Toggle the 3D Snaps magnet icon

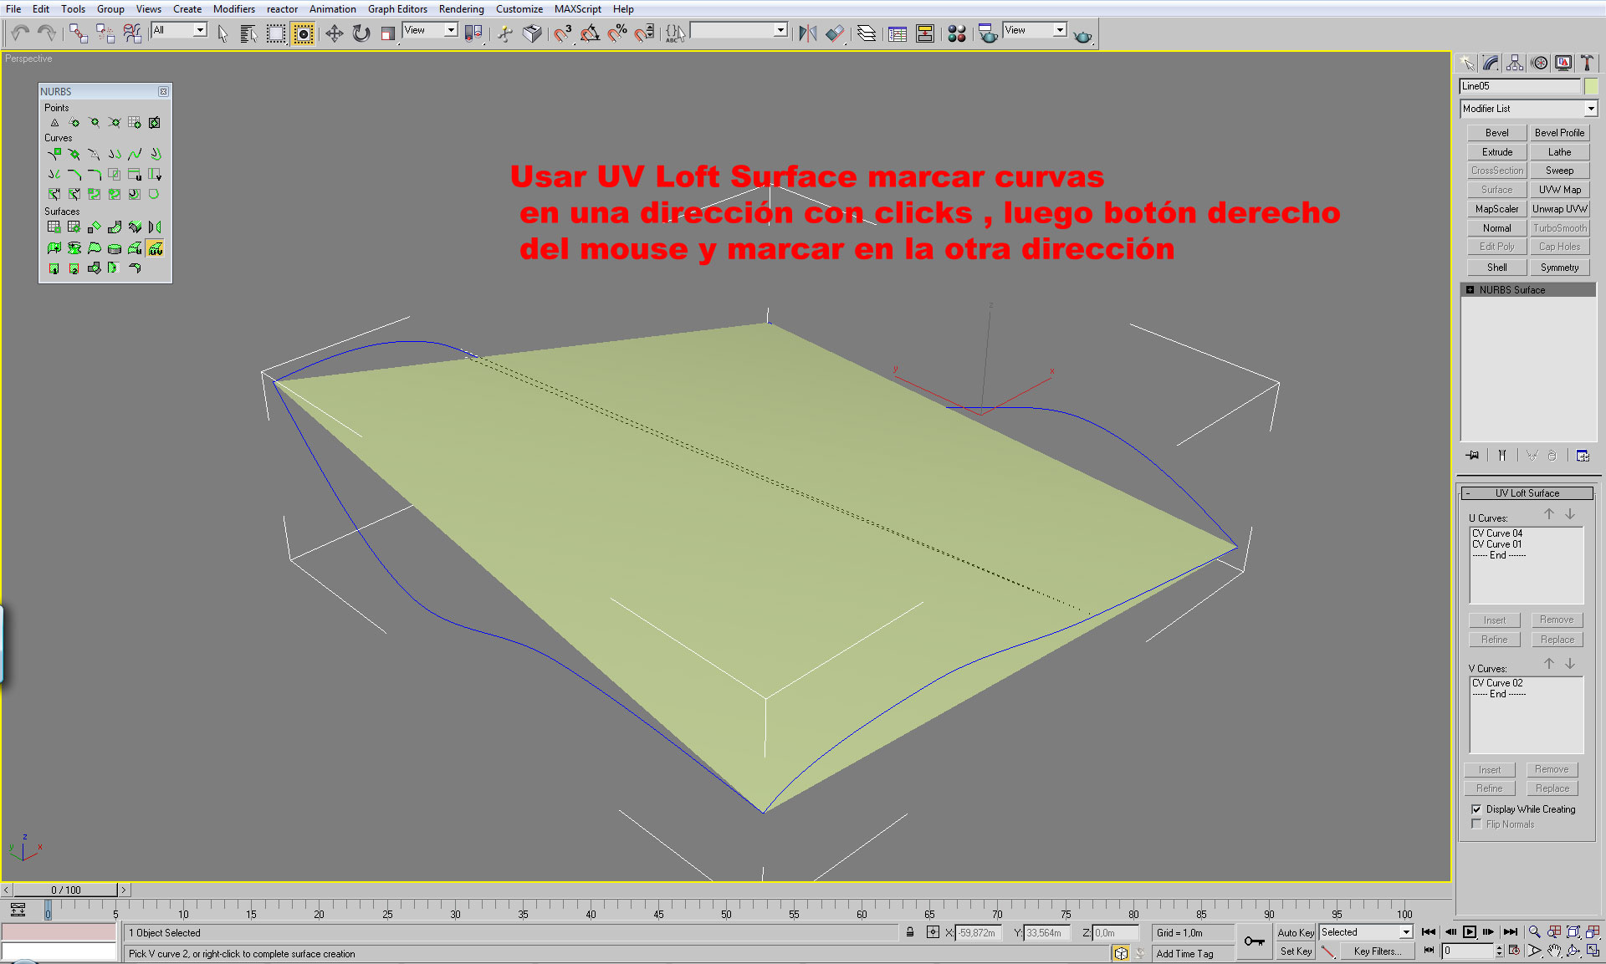coord(563,33)
